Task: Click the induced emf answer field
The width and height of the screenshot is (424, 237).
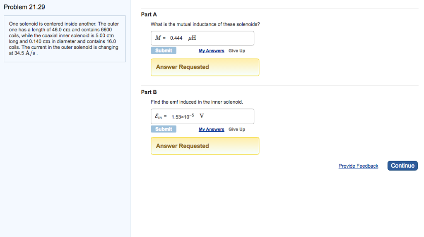Action: [202, 116]
